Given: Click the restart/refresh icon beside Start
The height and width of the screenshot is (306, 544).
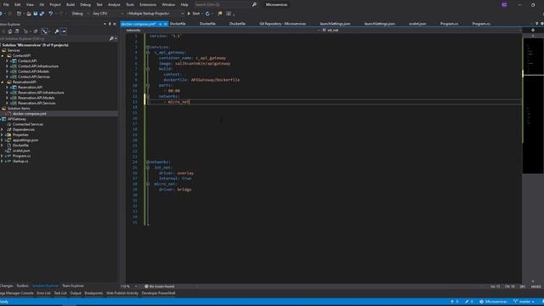Looking at the screenshot, I should pyautogui.click(x=207, y=14).
